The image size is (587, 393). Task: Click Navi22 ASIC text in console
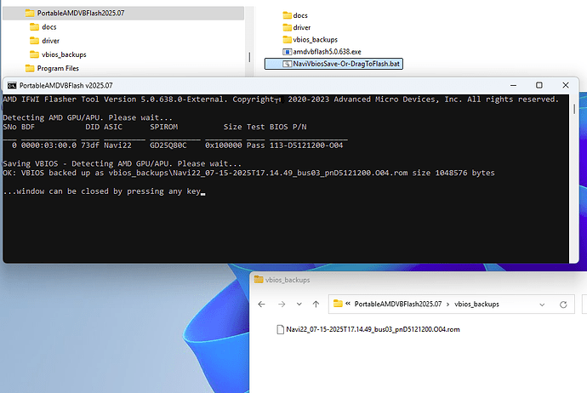(x=117, y=145)
